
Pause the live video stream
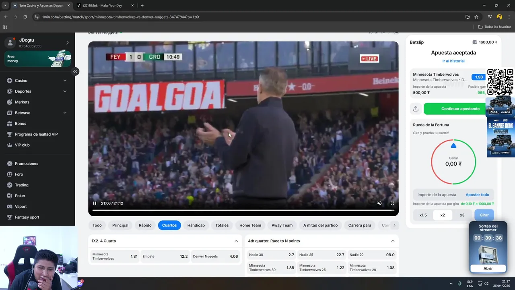tap(95, 203)
